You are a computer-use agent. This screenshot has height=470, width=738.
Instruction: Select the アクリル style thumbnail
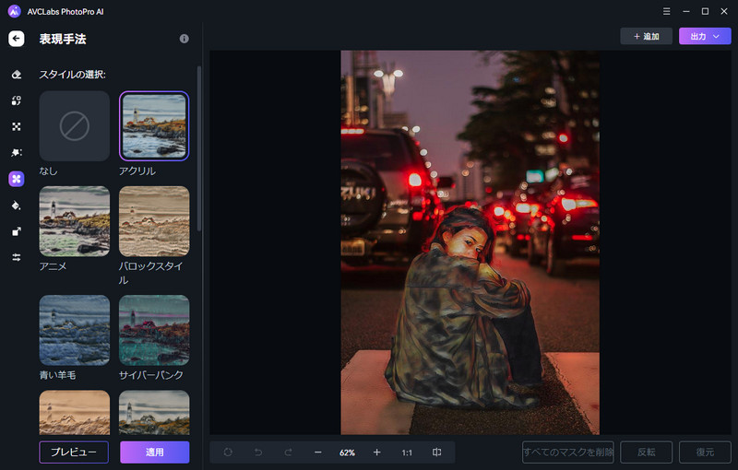pyautogui.click(x=154, y=126)
